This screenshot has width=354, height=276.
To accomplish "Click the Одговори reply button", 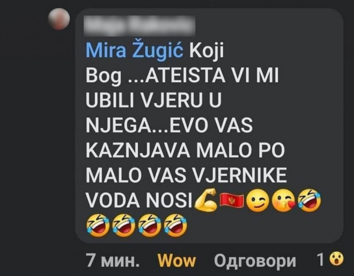I will (255, 261).
